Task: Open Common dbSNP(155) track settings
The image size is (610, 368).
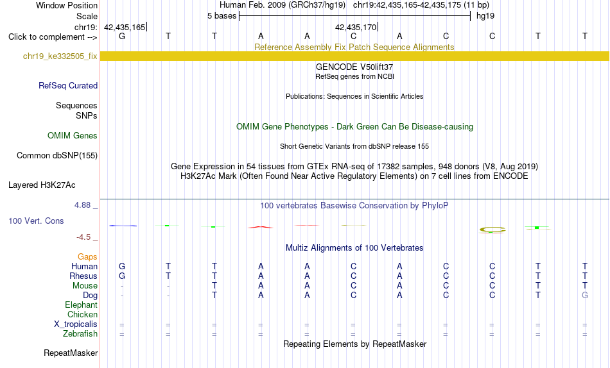Action: (57, 155)
